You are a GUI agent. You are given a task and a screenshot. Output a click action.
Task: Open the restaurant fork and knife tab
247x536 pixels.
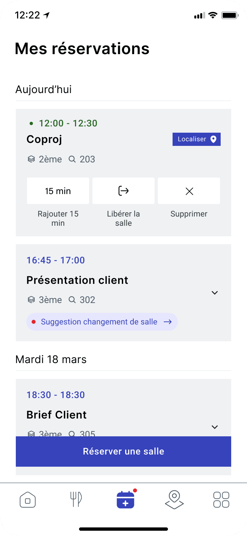76,500
